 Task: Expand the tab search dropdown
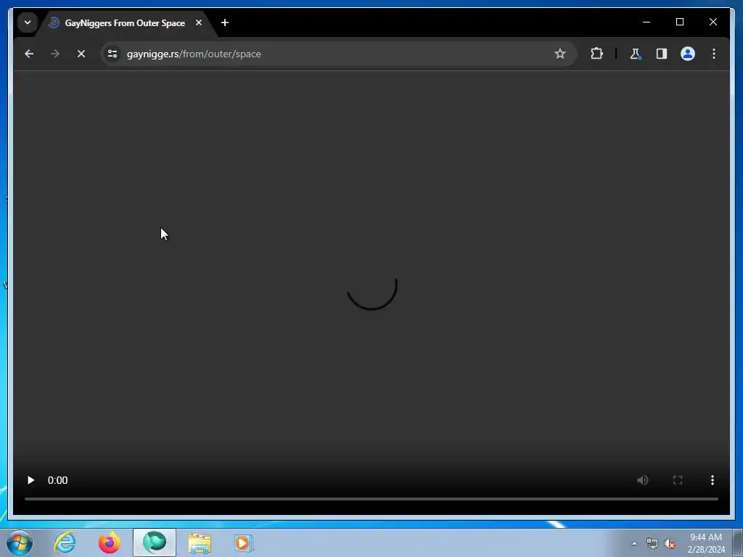pyautogui.click(x=28, y=22)
